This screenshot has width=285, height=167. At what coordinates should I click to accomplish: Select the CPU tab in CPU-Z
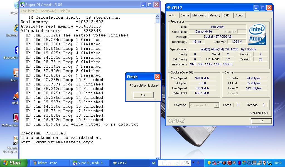coord(171,15)
